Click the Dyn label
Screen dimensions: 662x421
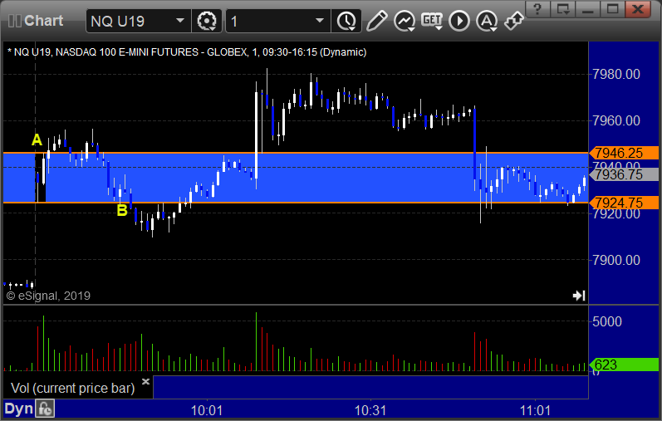click(18, 409)
